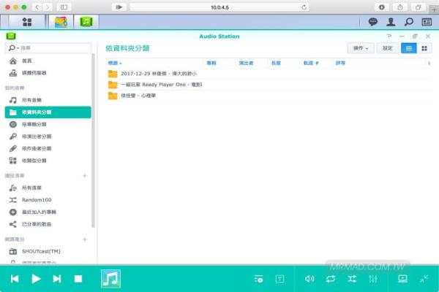Screen dimensions: 439x292
Task: Open the equalizer settings
Action: coord(373,279)
